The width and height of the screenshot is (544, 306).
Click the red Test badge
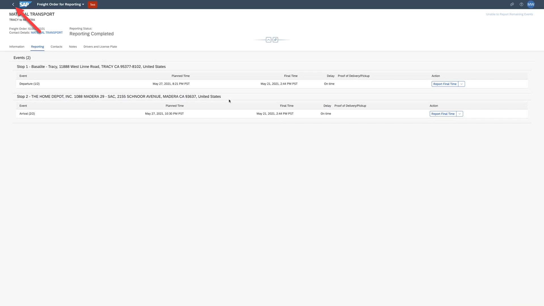tap(93, 5)
